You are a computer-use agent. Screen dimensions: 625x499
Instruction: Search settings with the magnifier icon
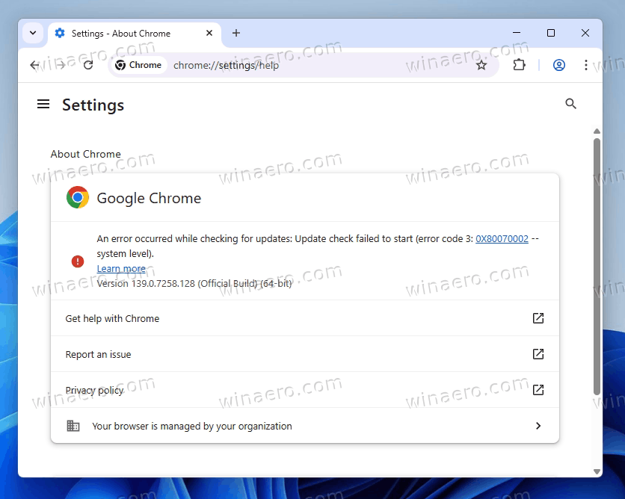tap(570, 104)
